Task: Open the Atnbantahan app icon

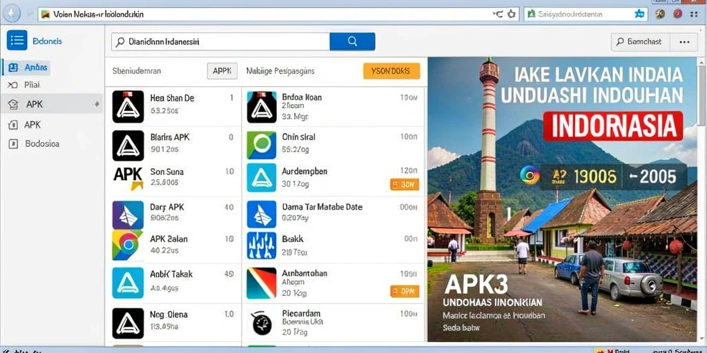Action: [x=262, y=283]
